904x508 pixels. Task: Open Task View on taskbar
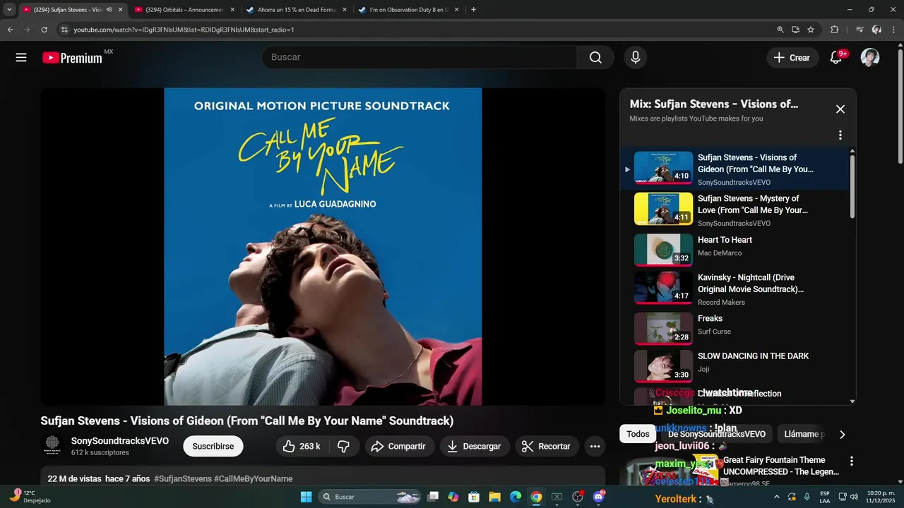(433, 497)
